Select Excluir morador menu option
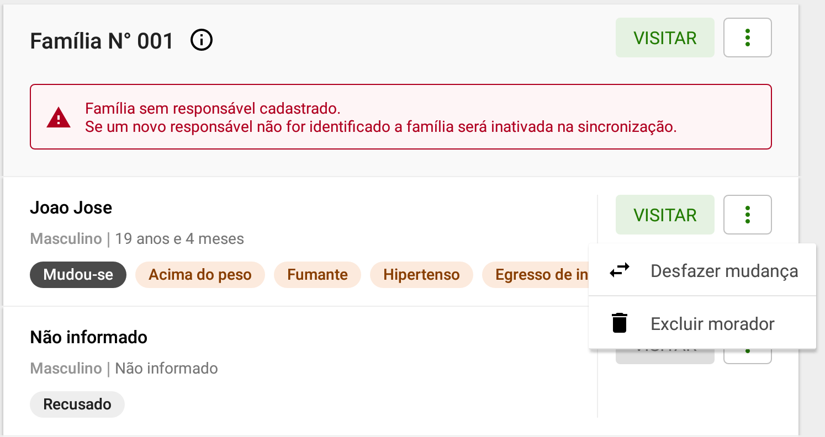The height and width of the screenshot is (437, 825). [702, 323]
